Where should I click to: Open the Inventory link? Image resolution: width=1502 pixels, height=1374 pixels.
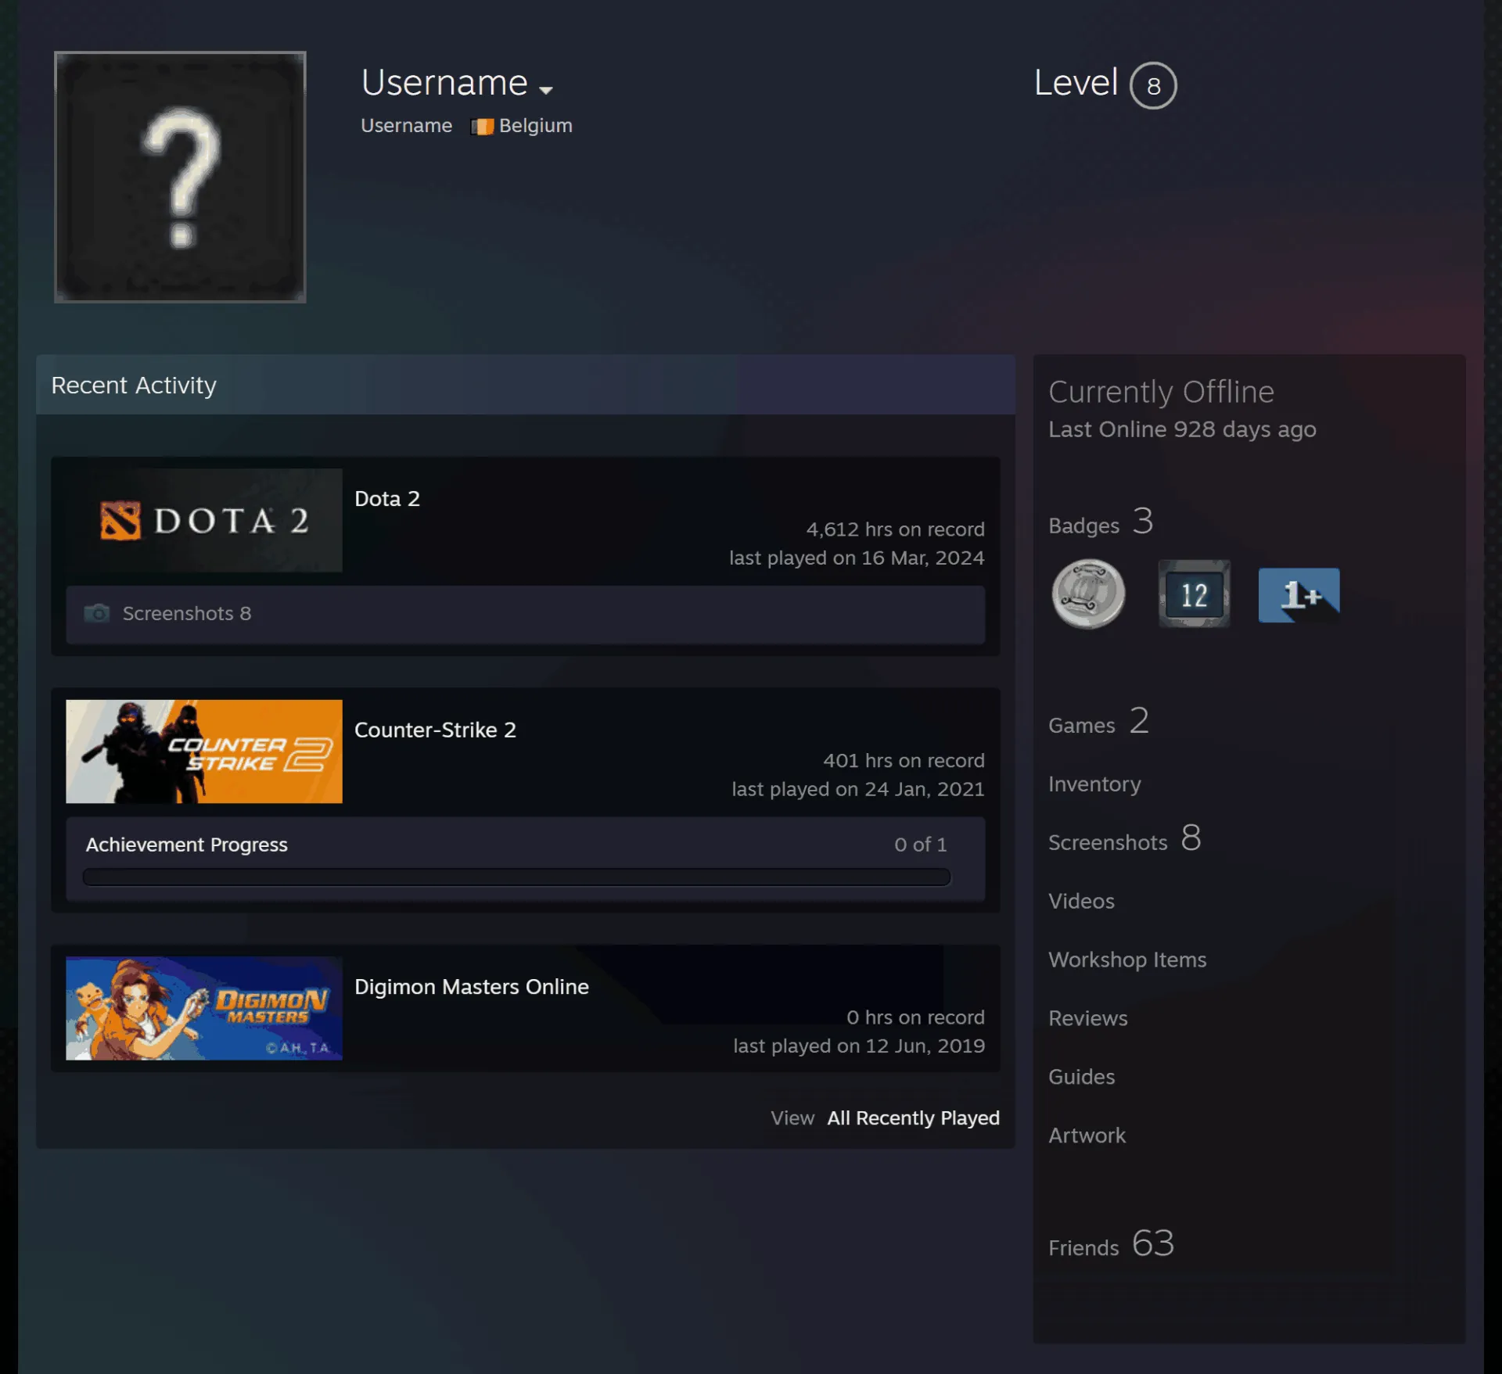tap(1094, 784)
